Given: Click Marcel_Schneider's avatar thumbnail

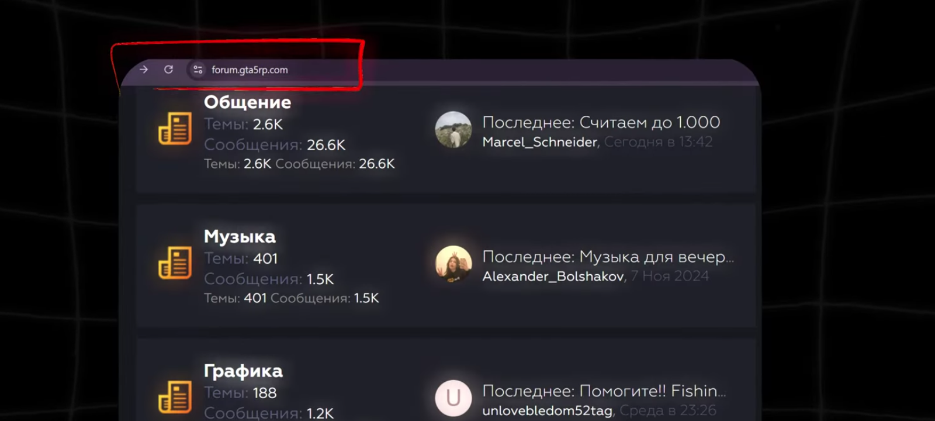Looking at the screenshot, I should coord(453,129).
